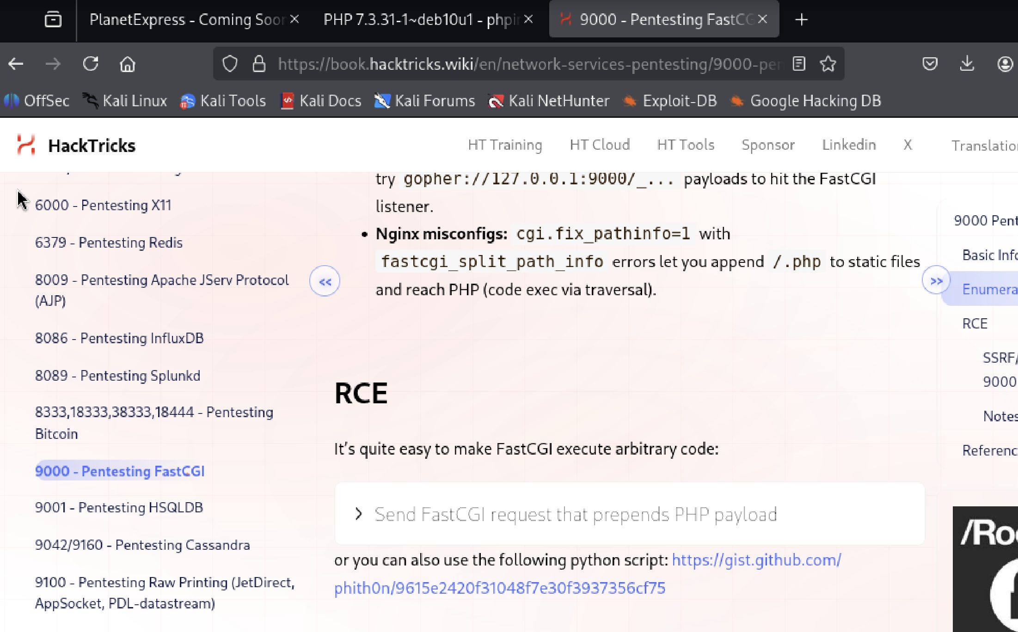Click the HackTricks logo icon
This screenshot has width=1018, height=632.
click(26, 145)
